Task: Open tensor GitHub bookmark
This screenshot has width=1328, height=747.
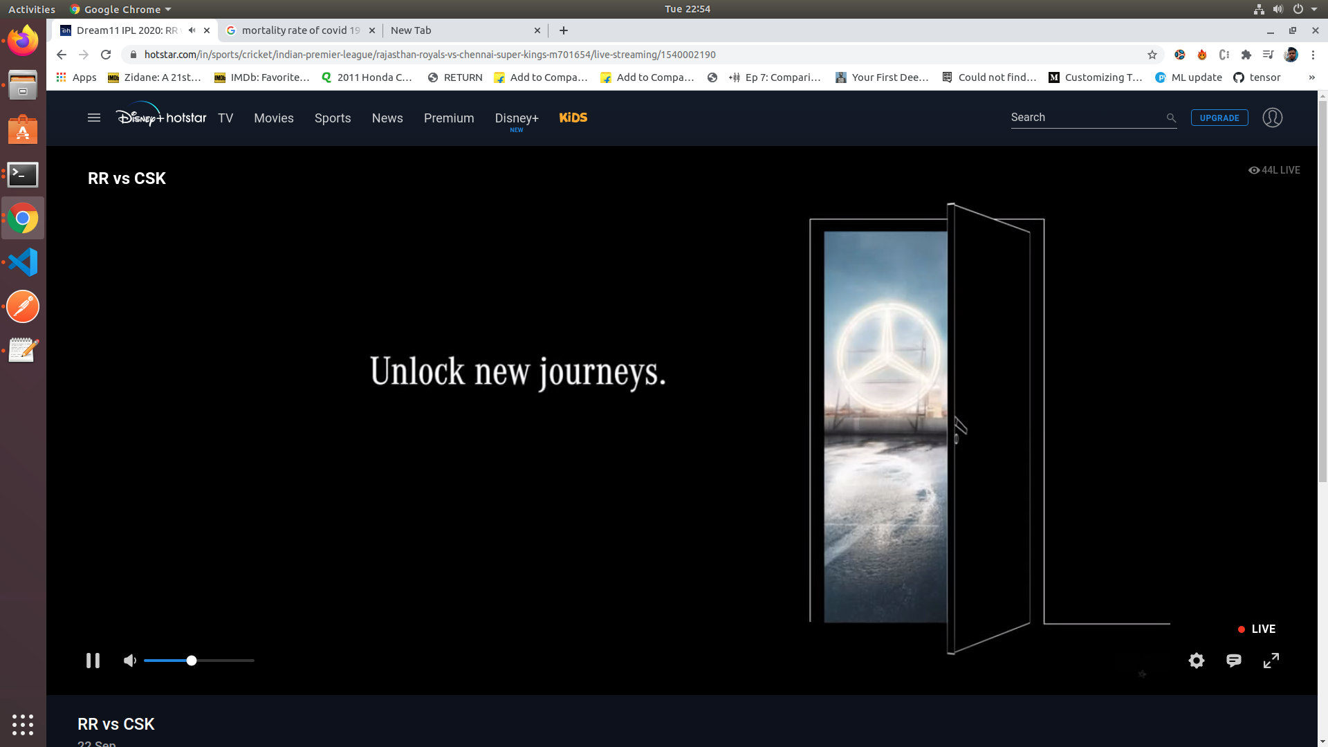Action: [1257, 77]
